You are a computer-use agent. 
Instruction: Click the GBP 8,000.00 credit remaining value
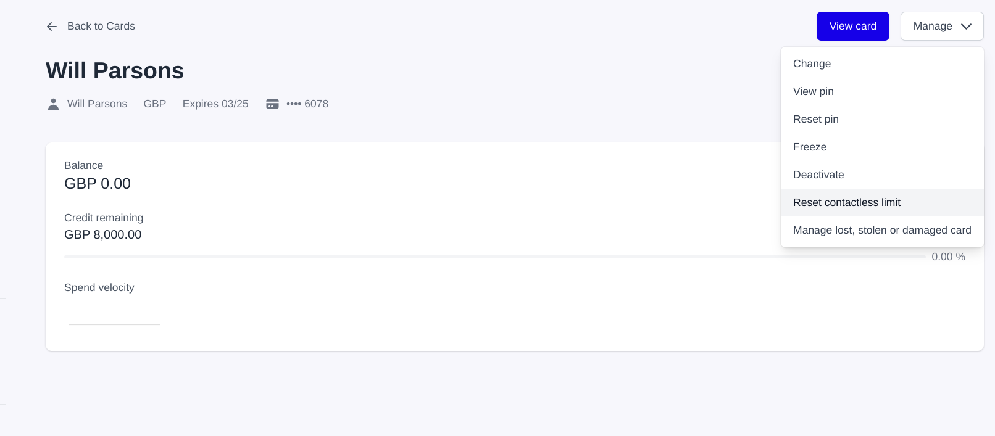103,235
